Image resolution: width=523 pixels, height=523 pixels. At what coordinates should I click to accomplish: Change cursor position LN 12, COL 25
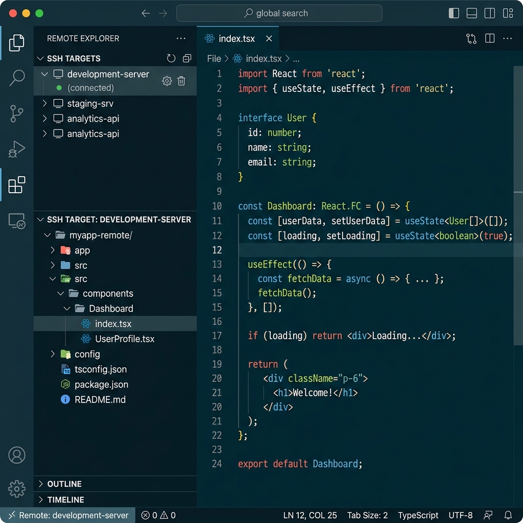click(310, 515)
